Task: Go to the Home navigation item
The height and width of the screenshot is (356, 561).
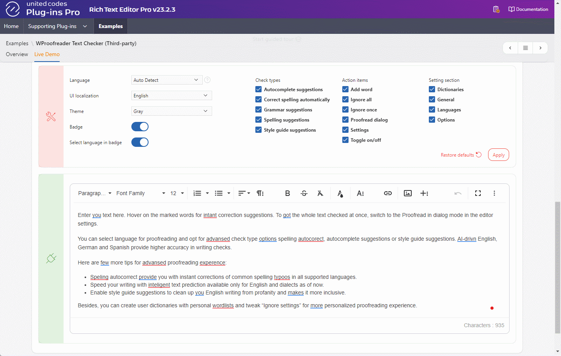Action: 11,26
